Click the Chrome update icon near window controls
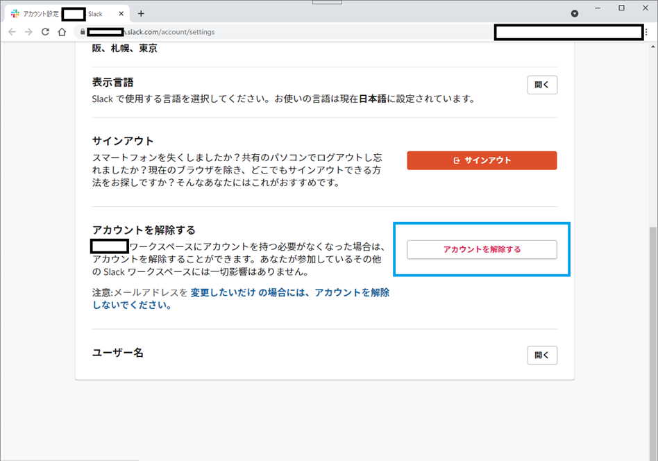This screenshot has height=461, width=658. (x=573, y=12)
